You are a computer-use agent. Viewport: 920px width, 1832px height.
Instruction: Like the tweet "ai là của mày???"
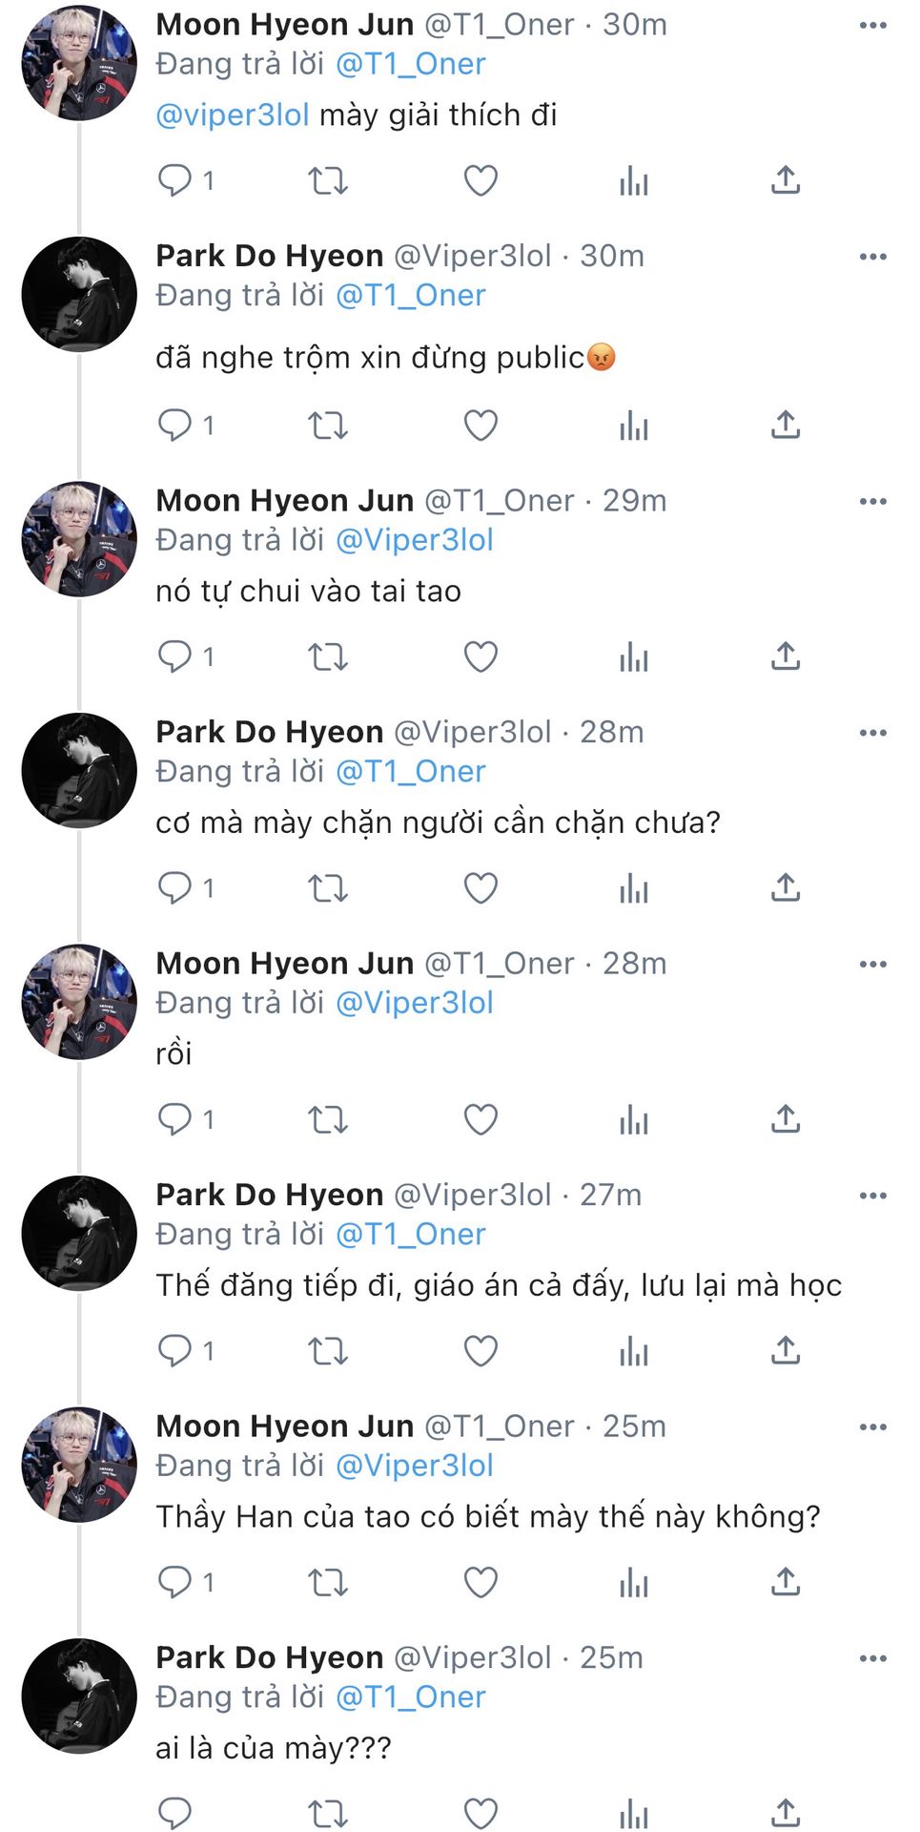[x=480, y=1813]
